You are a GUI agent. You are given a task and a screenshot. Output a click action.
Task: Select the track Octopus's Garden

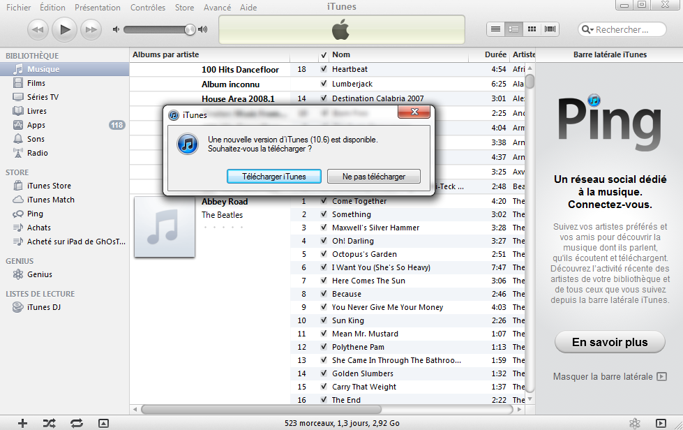(x=364, y=254)
